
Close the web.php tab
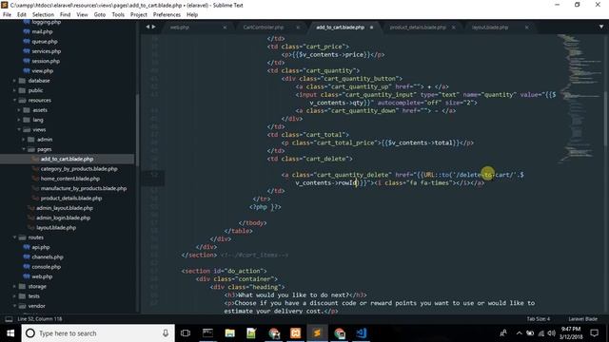225,28
